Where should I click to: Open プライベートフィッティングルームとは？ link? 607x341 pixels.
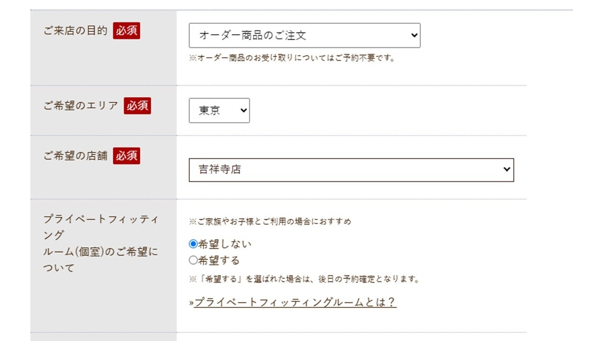click(295, 303)
